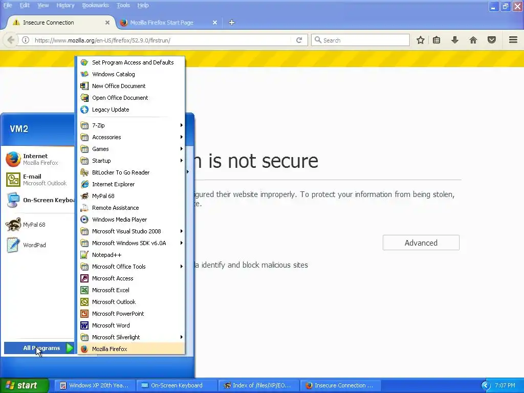This screenshot has height=393, width=524.
Task: Switch to Index of /files/XP taskbar button
Action: click(258, 385)
